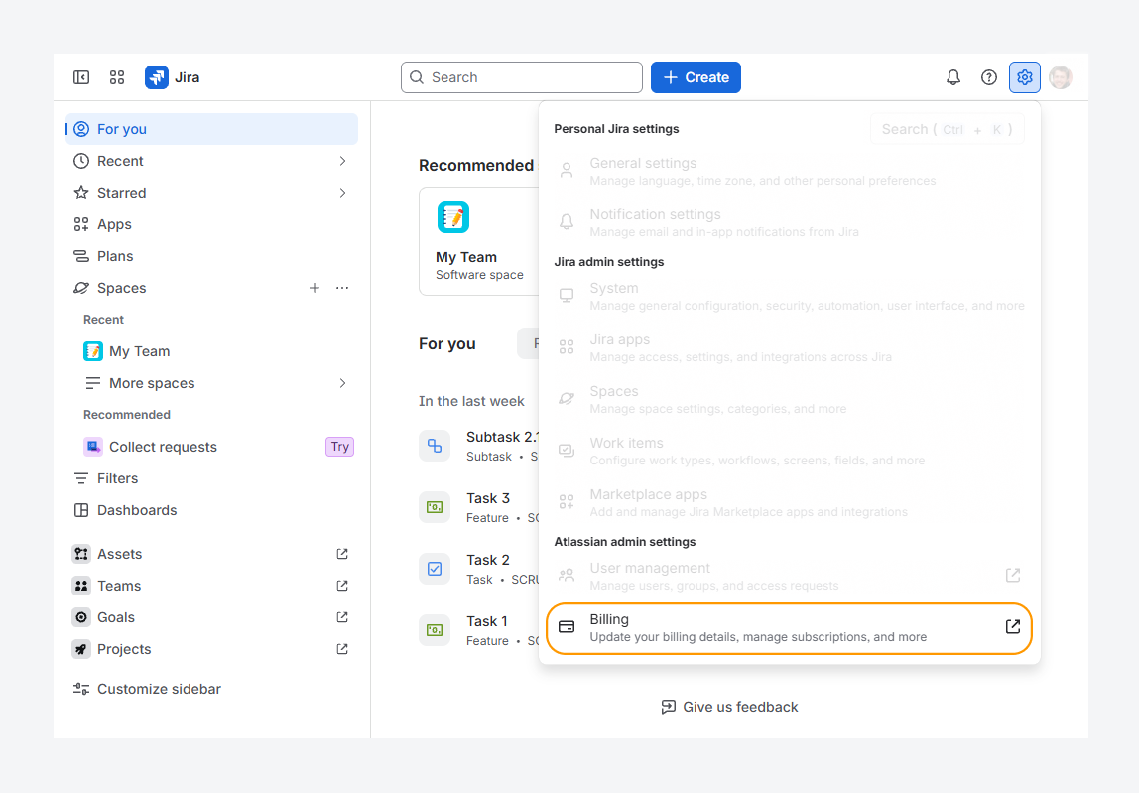Click the Create button

(696, 77)
